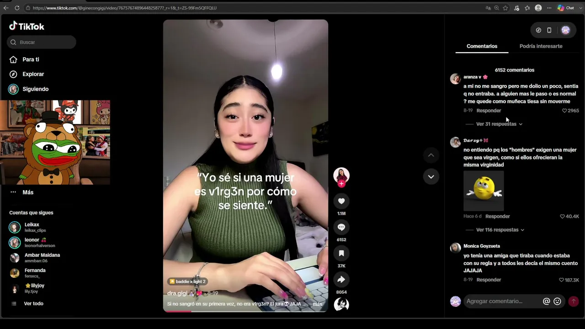Reply to aranza v's comment
Image resolution: width=585 pixels, height=329 pixels.
(x=489, y=111)
